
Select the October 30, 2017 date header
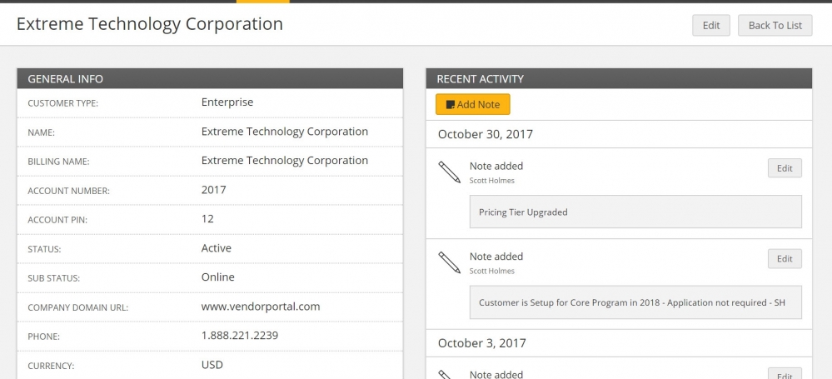tap(485, 134)
